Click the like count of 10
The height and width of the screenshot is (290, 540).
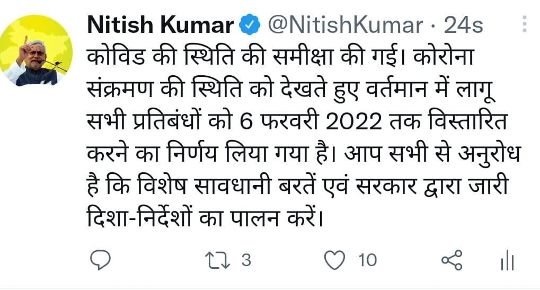367,260
